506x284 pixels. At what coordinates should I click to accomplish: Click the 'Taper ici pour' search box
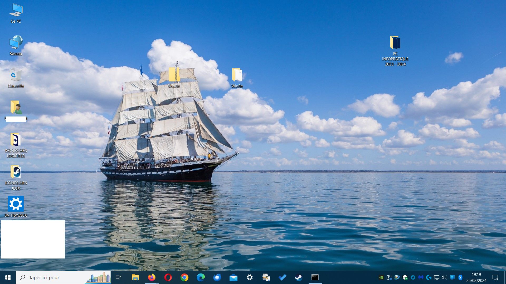(x=53, y=277)
